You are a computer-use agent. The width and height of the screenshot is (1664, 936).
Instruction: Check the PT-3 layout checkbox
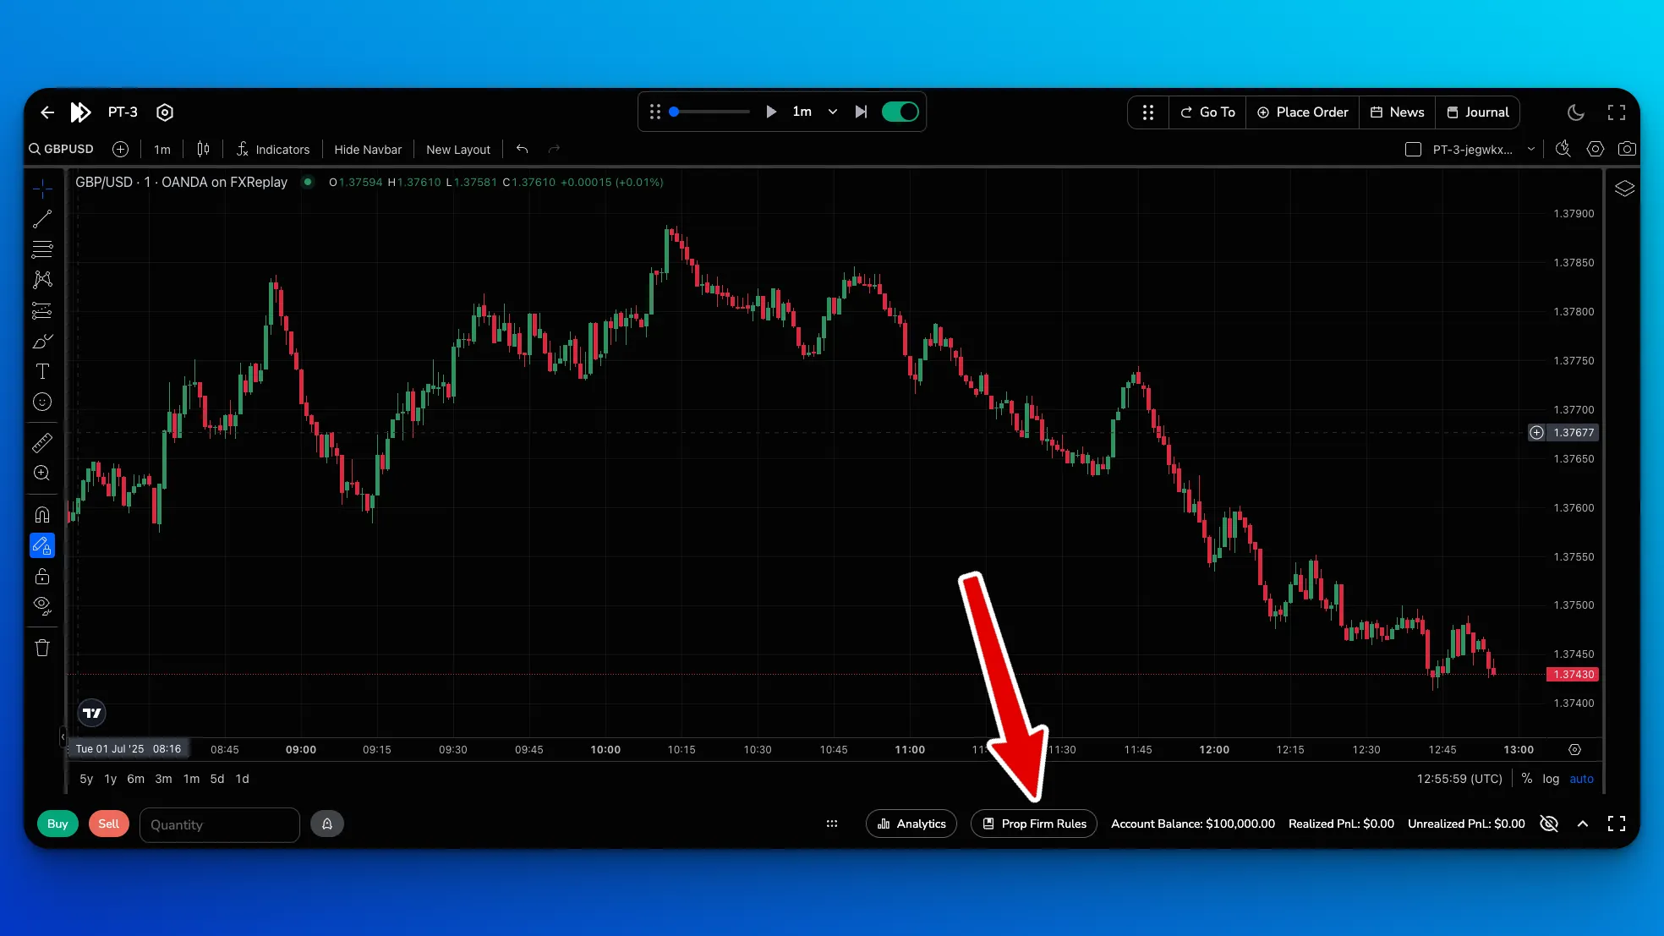(1413, 150)
